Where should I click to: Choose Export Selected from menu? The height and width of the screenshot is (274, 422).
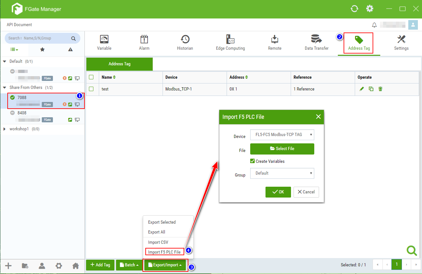tap(162, 222)
